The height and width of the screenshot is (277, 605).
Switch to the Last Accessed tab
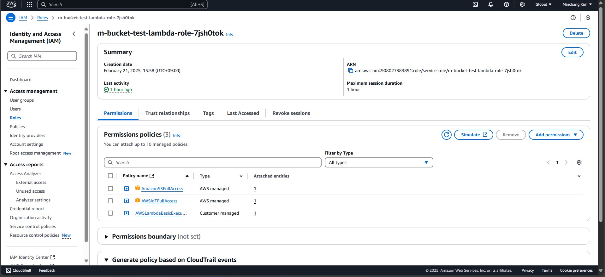[x=243, y=113]
